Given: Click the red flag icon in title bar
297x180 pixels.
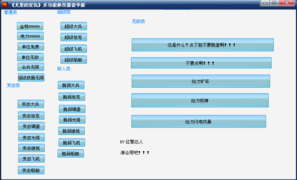Looking at the screenshot, I should click(4, 4).
